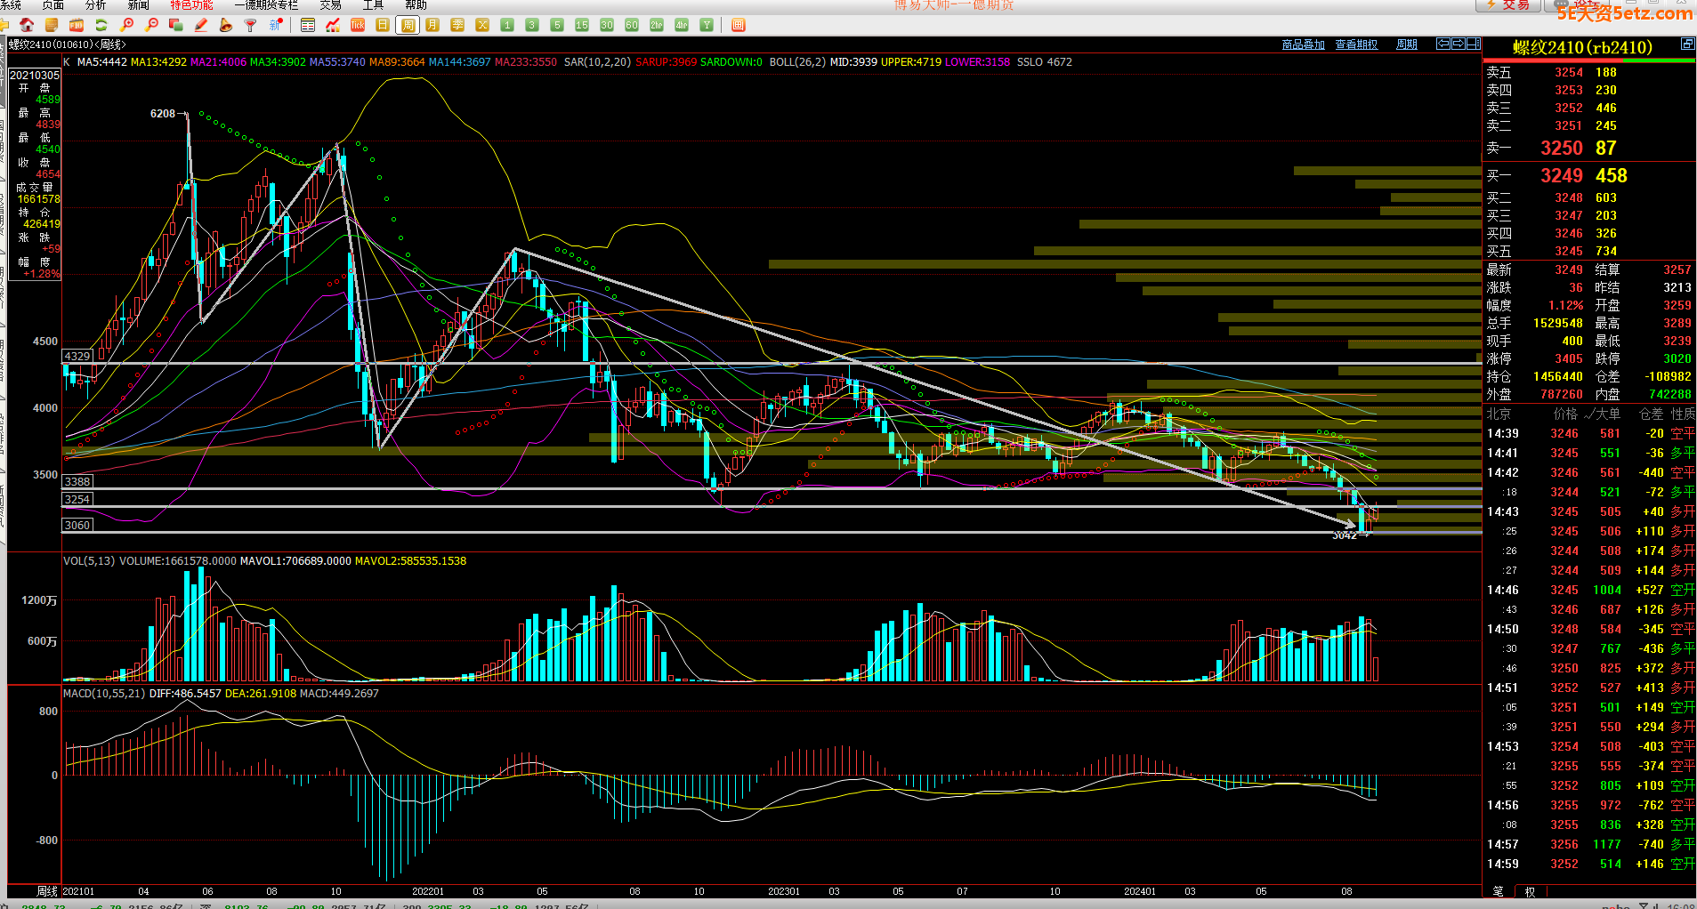The image size is (1697, 909).
Task: Click the 商品叠加 link
Action: tap(1303, 44)
